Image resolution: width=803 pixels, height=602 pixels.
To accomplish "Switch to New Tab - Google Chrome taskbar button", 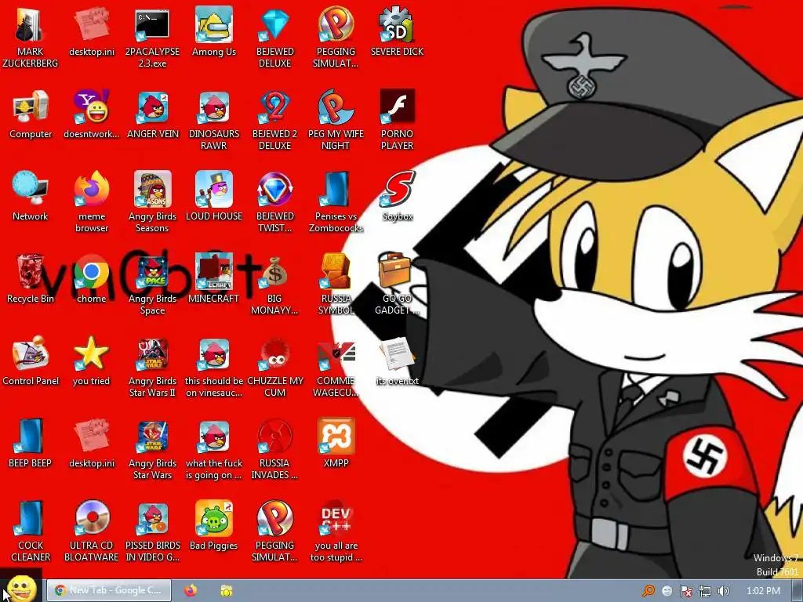I will pos(108,591).
